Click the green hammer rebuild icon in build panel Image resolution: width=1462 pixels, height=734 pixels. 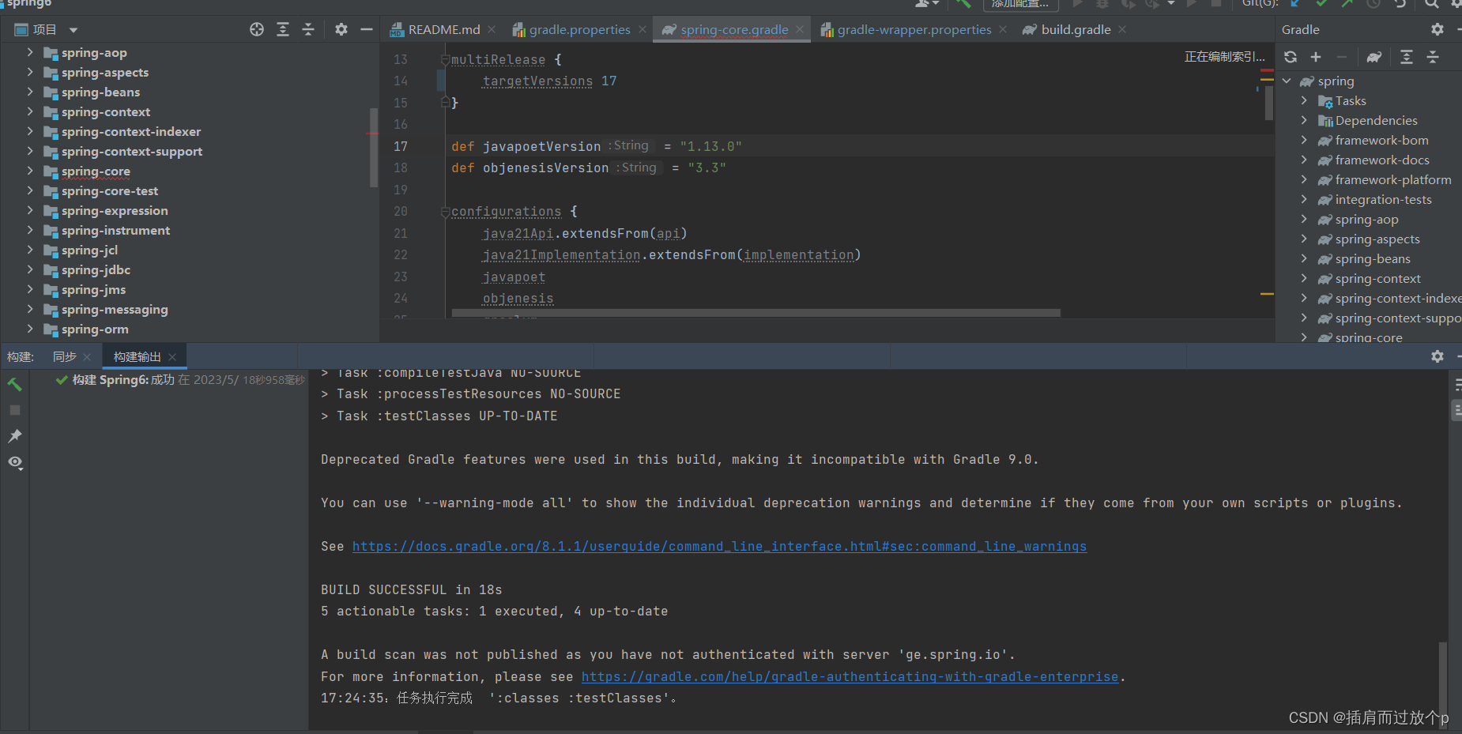click(x=14, y=385)
